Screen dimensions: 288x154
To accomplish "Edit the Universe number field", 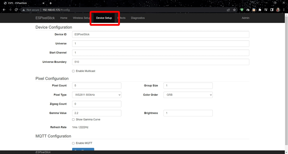I will coord(161,43).
